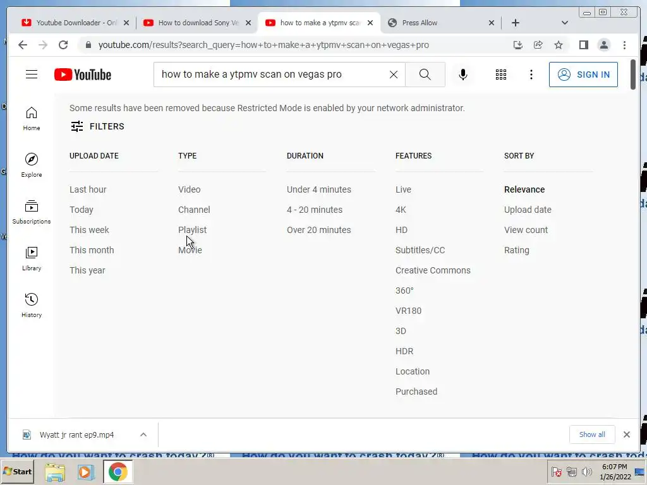647x485 pixels.
Task: Collapse the FILTERS panel
Action: click(97, 126)
